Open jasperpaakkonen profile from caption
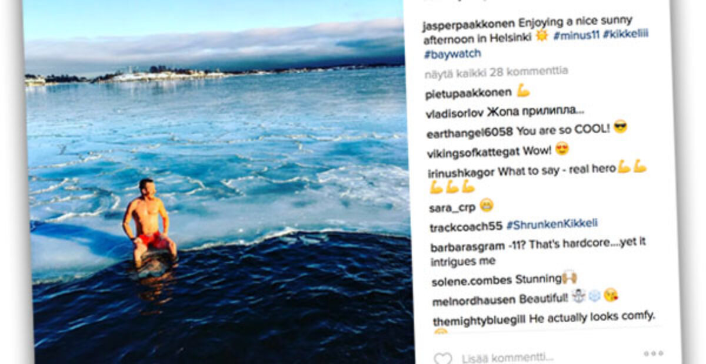 point(469,25)
